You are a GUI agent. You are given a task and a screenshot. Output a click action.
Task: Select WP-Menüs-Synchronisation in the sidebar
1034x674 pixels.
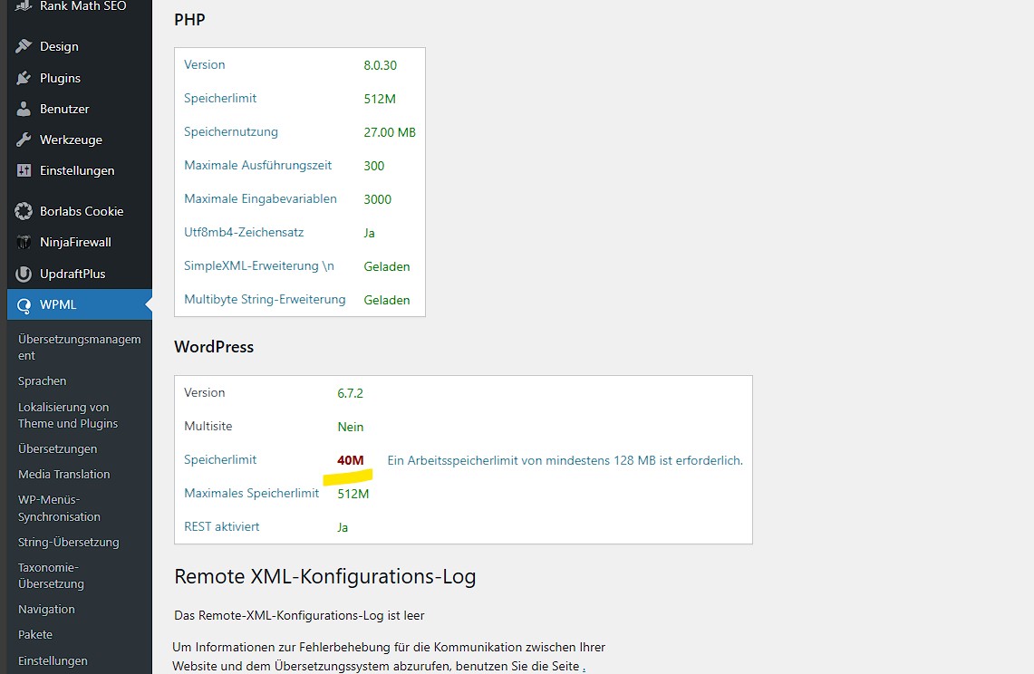tap(59, 508)
